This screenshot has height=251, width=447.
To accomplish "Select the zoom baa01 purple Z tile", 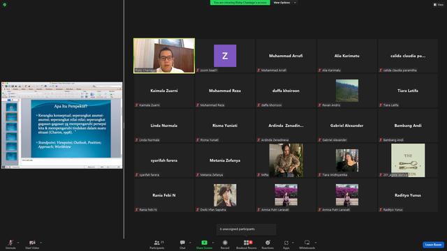I will (225, 56).
